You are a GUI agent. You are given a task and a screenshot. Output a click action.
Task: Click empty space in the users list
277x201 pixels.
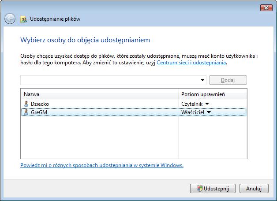pyautogui.click(x=100, y=138)
